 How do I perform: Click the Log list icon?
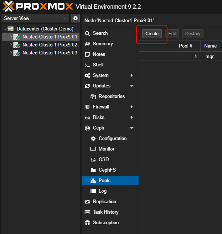[x=93, y=191]
